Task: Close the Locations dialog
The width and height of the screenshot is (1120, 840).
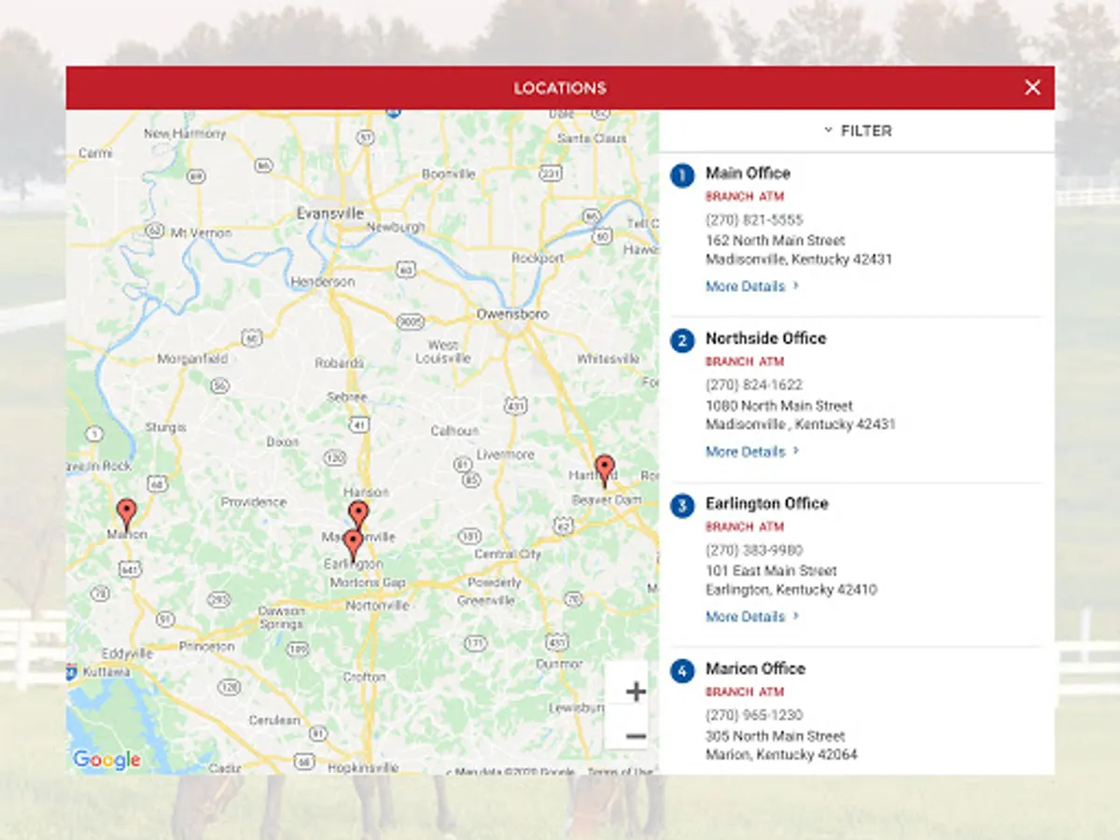Action: tap(1032, 88)
